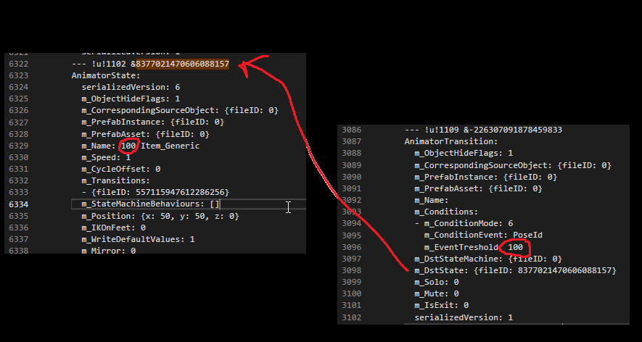Click the m_ConditionMode: 6 line
Image resolution: width=642 pixels, height=342 pixels.
464,223
